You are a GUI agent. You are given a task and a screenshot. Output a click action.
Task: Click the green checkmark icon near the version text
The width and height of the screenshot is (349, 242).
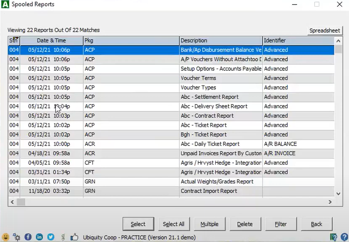coord(334,237)
